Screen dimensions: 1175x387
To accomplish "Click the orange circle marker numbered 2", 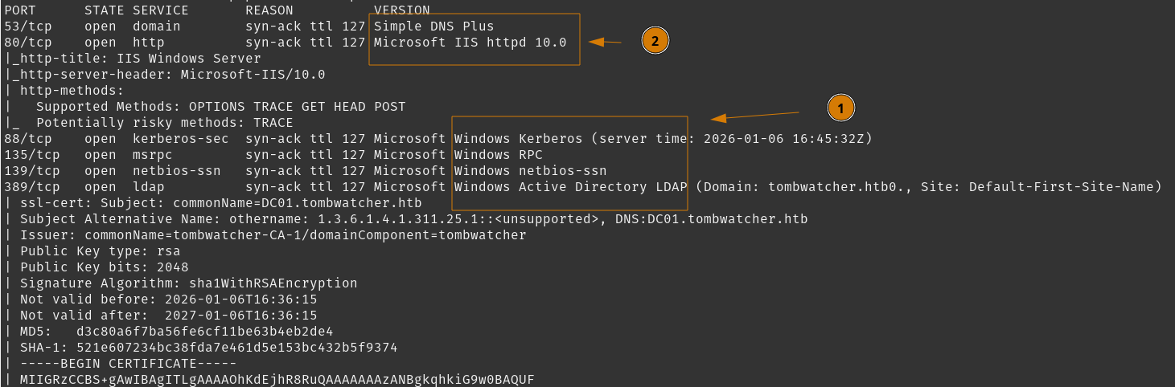I will [x=655, y=41].
